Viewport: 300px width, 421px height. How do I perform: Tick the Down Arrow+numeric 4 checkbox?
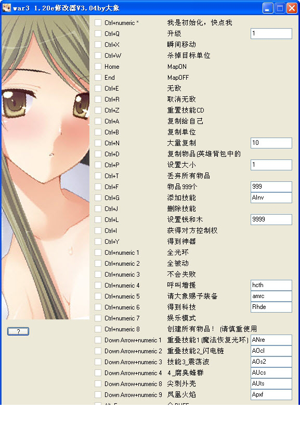98,373
